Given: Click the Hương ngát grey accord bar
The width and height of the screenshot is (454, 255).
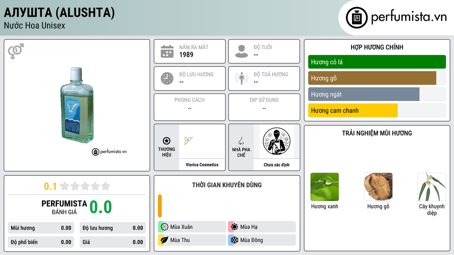Looking at the screenshot, I should [x=364, y=94].
